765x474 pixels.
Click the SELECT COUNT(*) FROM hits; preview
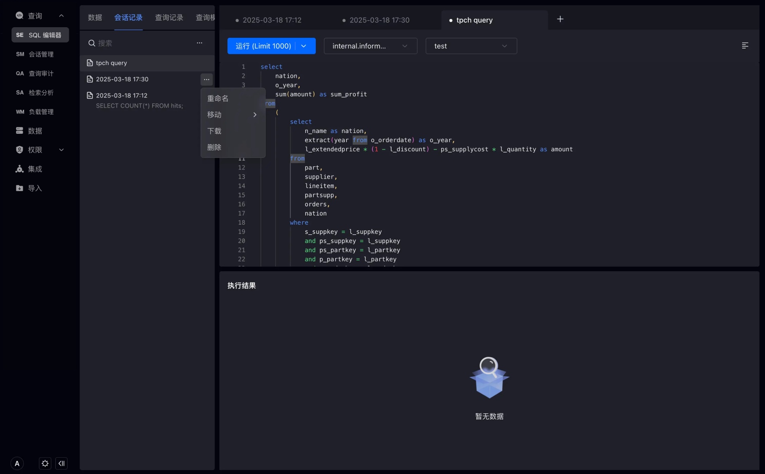[x=139, y=106]
